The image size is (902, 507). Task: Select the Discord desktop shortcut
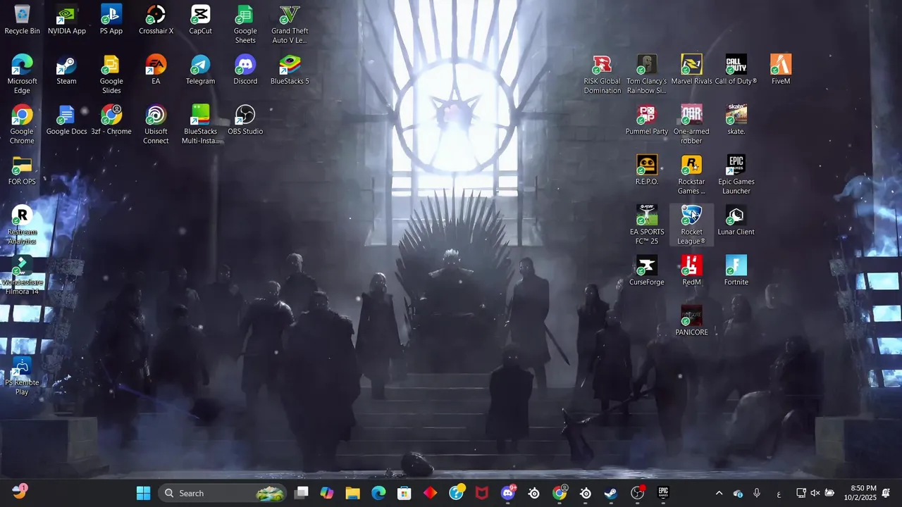pos(245,70)
